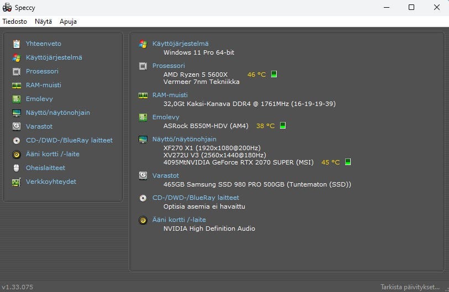
Task: Click the Yhteenveto clipboard icon in sidebar
Action: pyautogui.click(x=17, y=44)
